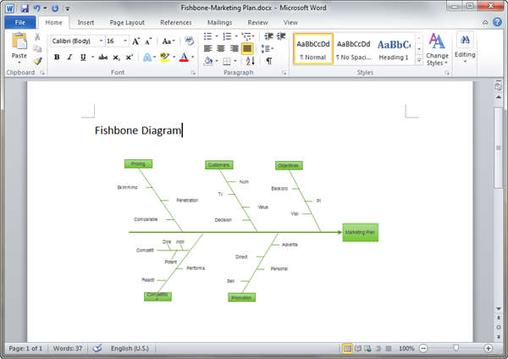Viewport: 508px width, 359px height.
Task: Open numbering list dropdown arrow
Action: [236, 36]
